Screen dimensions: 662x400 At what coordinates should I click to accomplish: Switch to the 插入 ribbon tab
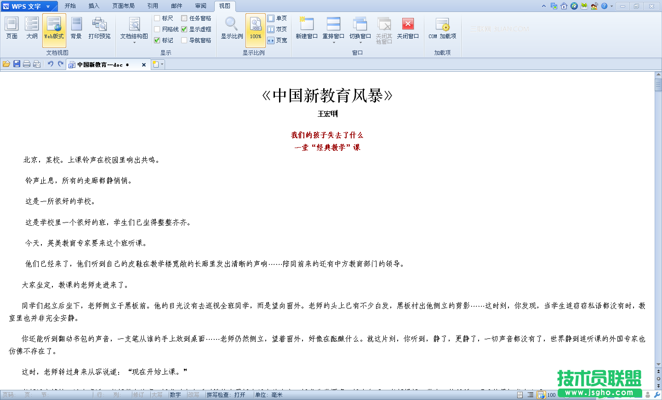94,6
